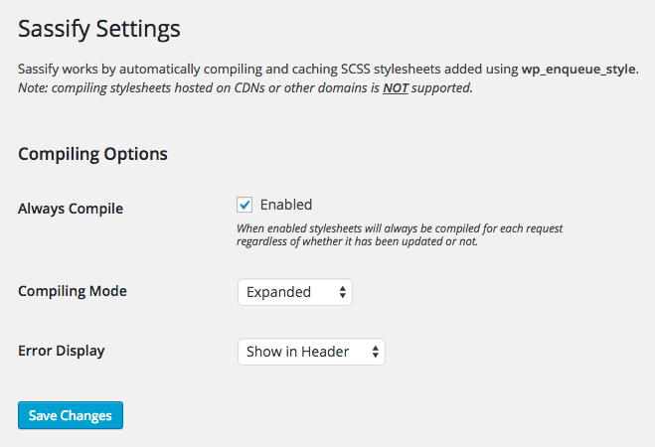This screenshot has width=655, height=447.
Task: Click the arrows icon on Show in Header select
Action: pos(375,352)
